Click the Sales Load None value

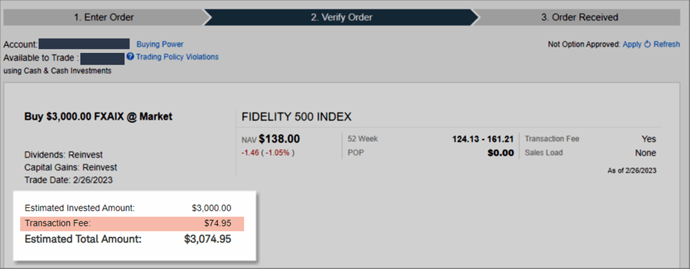point(645,153)
